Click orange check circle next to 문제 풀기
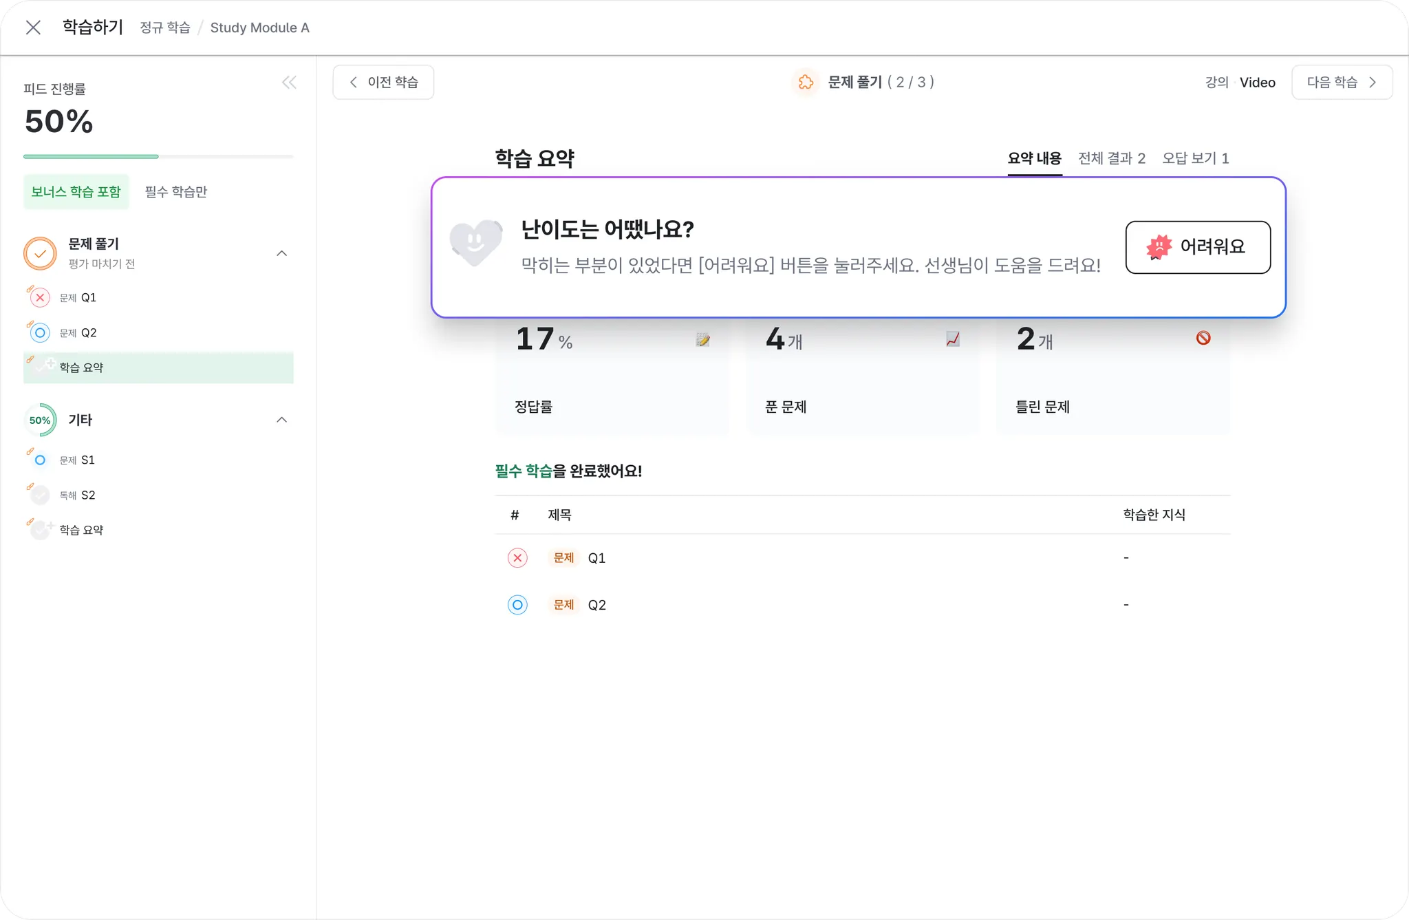Image resolution: width=1409 pixels, height=920 pixels. [x=40, y=253]
